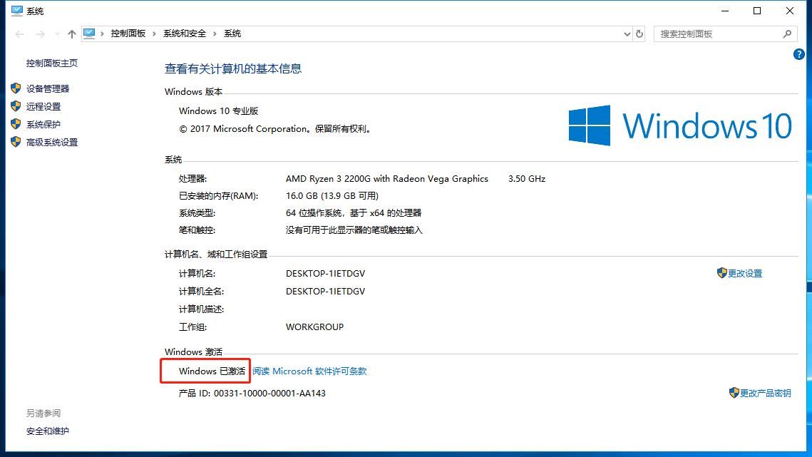Click the back navigation arrow
The height and width of the screenshot is (457, 812).
19,33
